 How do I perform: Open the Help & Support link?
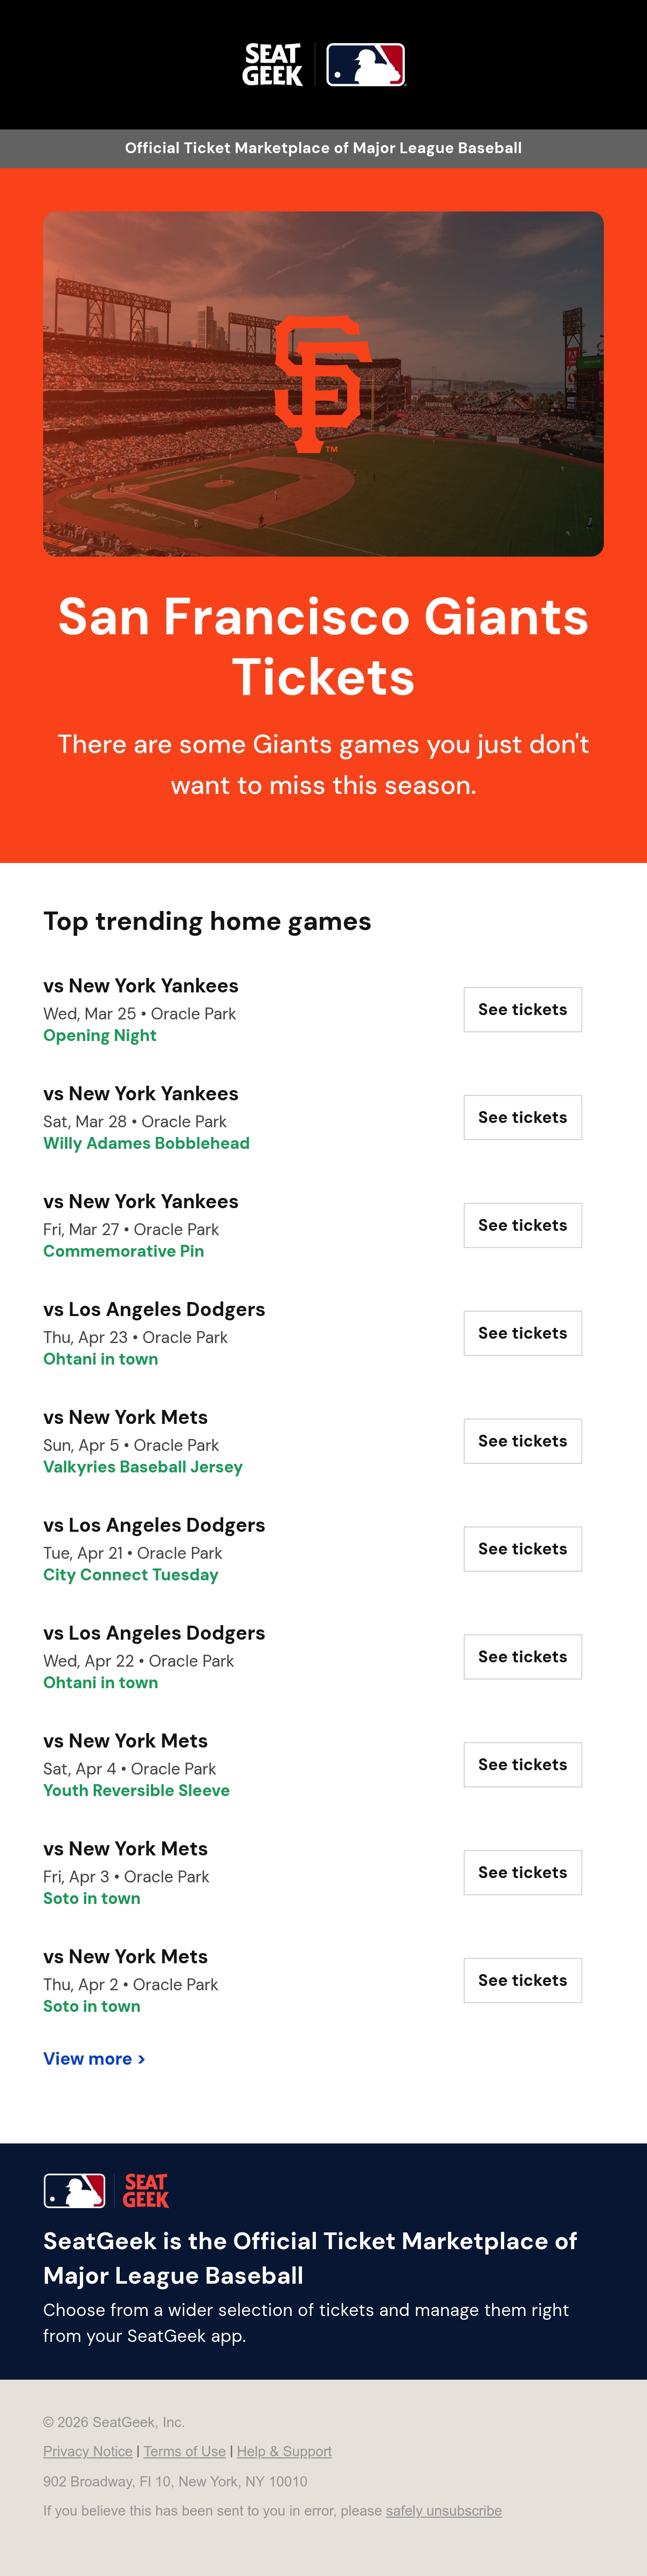pos(284,2452)
